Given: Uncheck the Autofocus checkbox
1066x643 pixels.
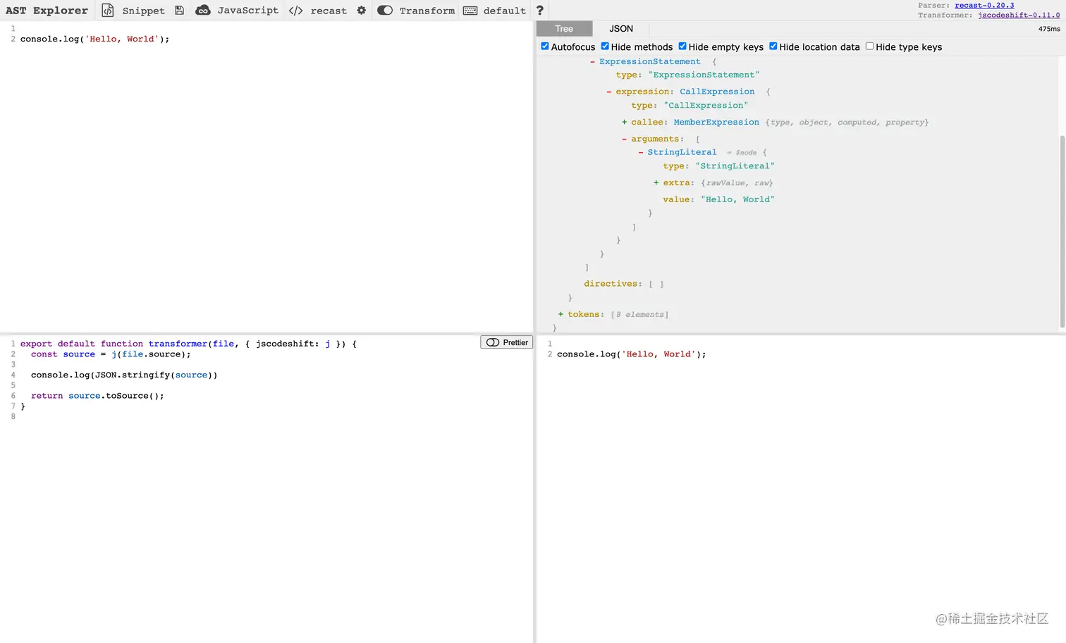Looking at the screenshot, I should [x=545, y=46].
